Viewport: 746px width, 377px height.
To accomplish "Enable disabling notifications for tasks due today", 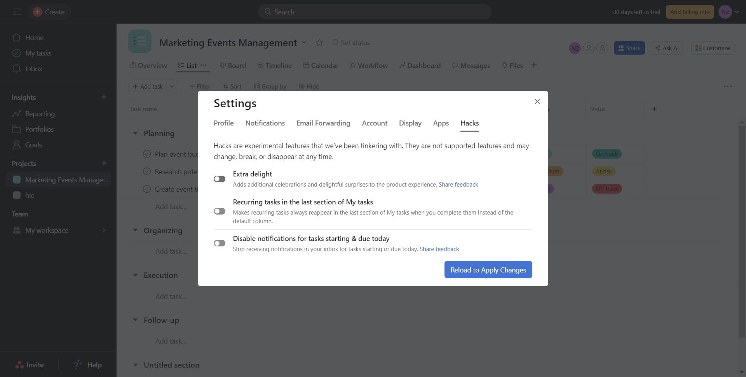I will click(219, 243).
